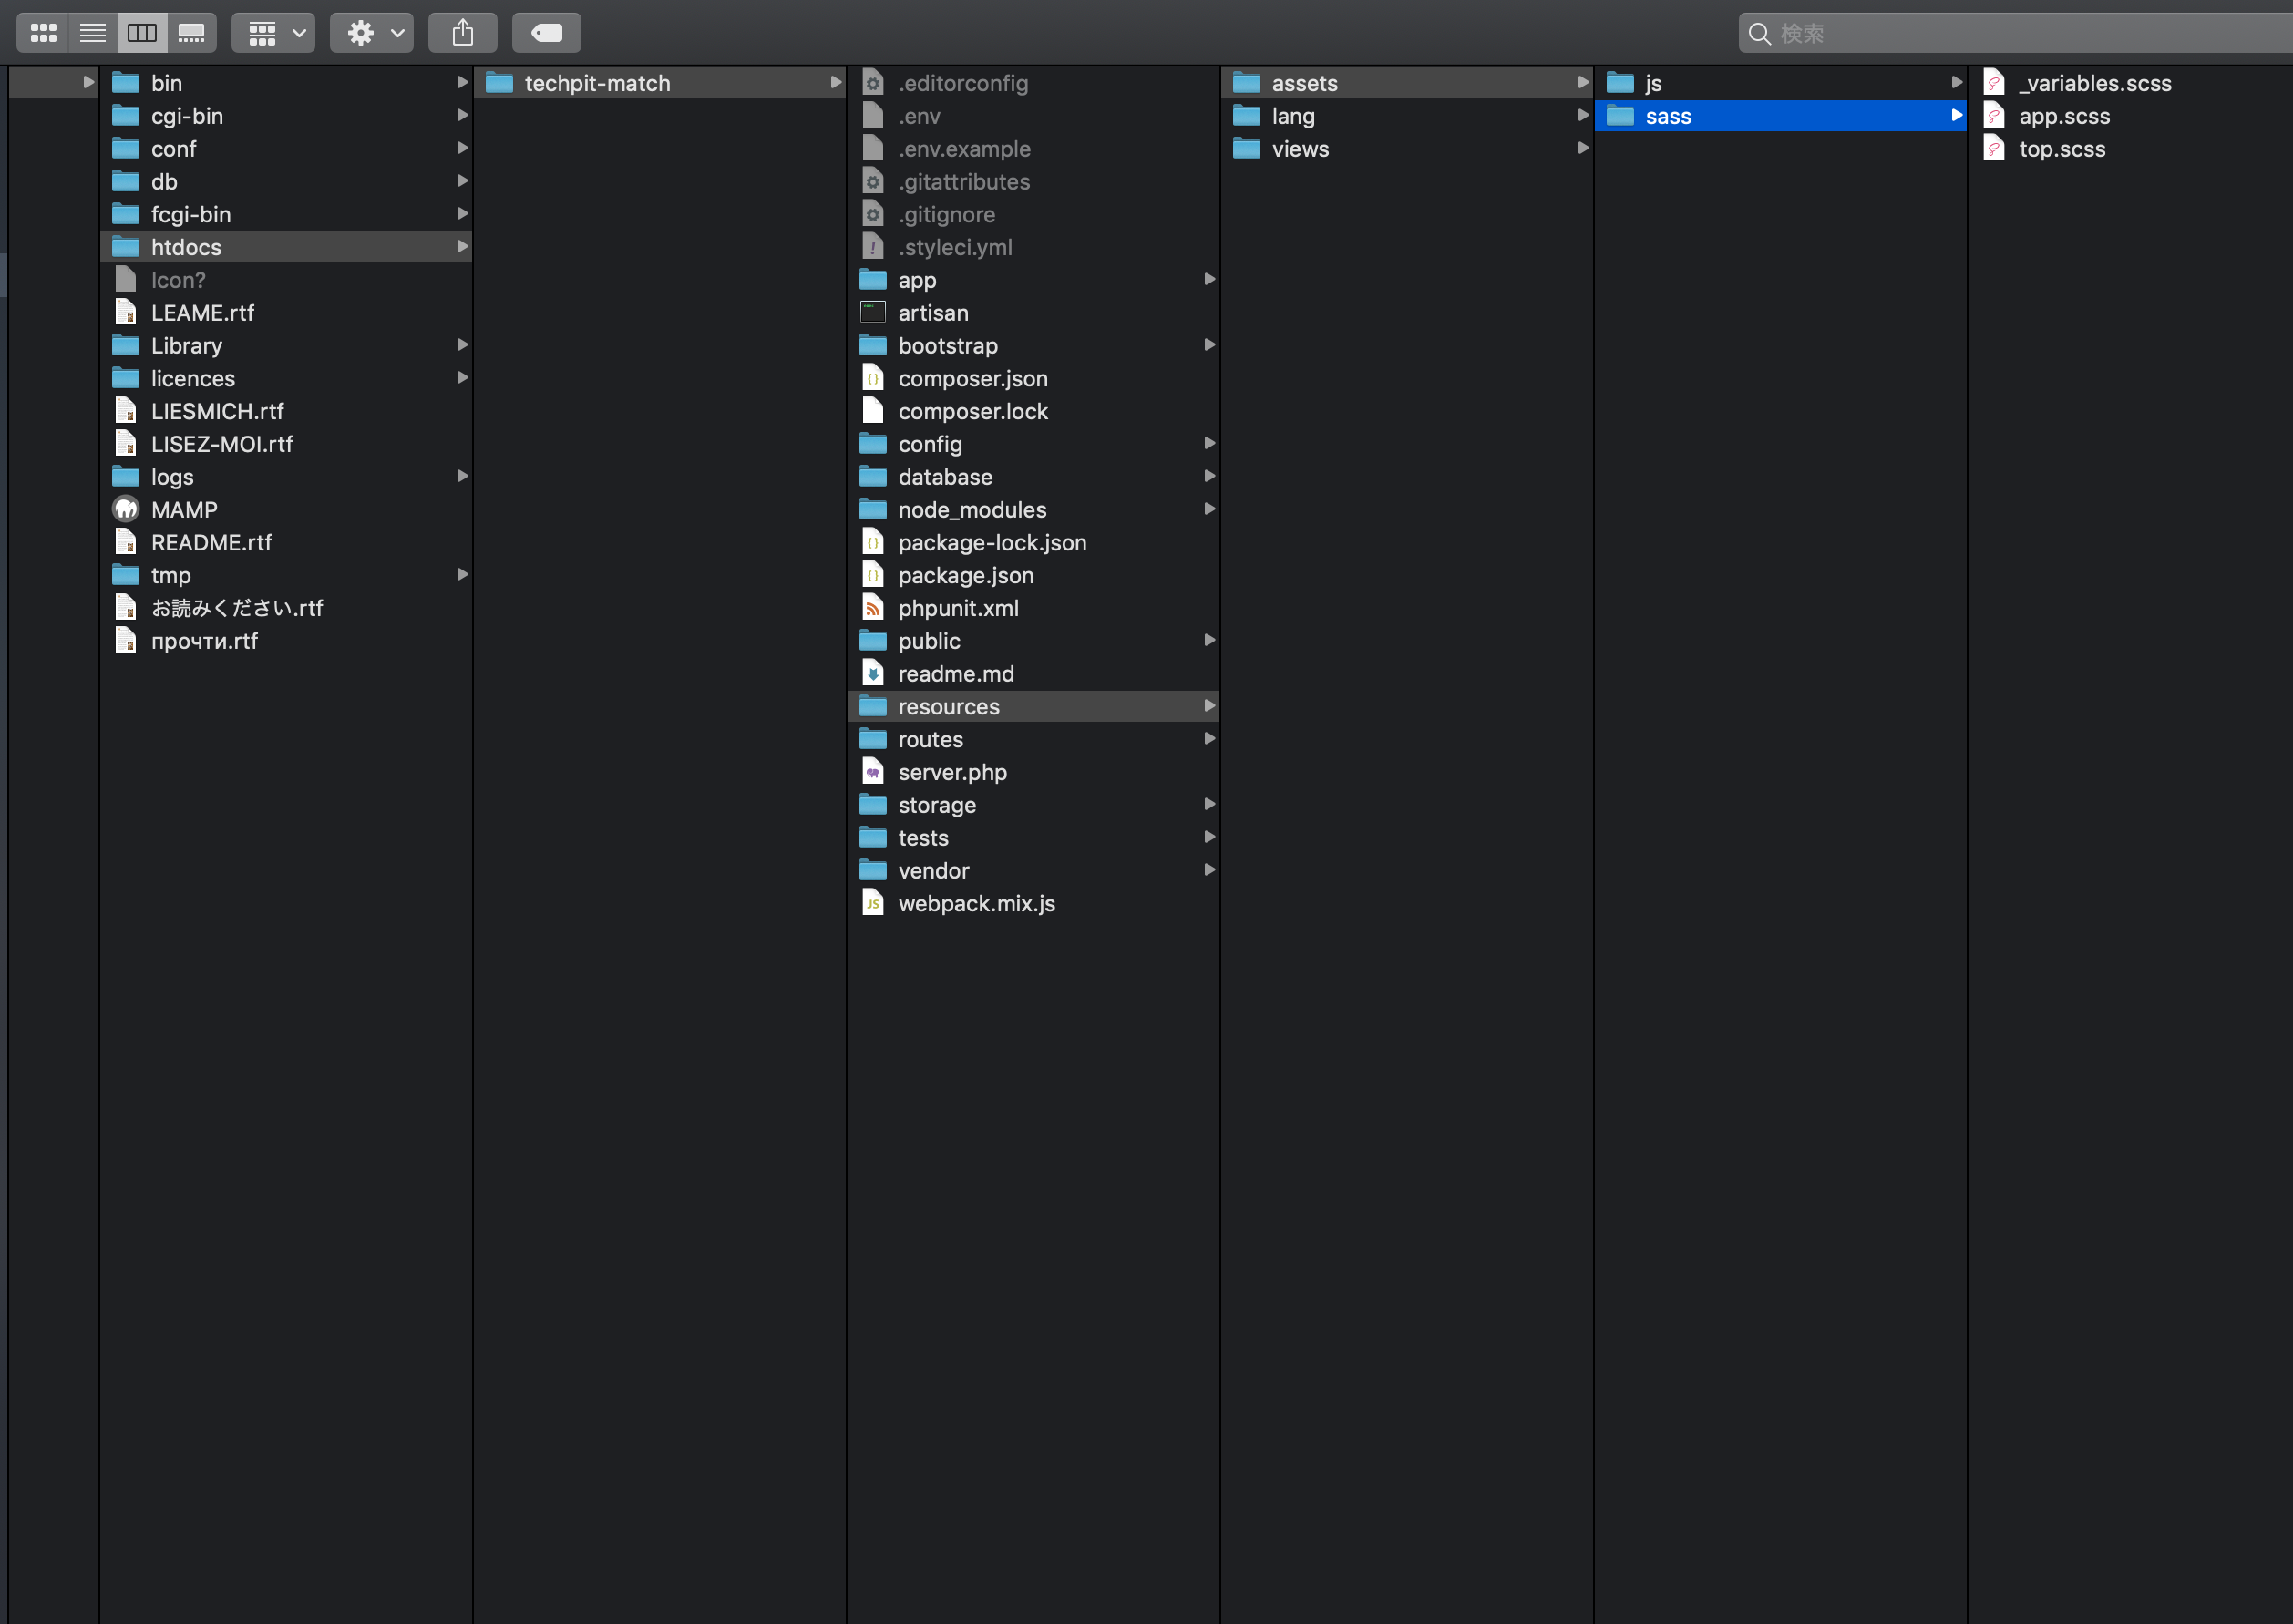This screenshot has height=1624, width=2293.
Task: Select the .env.example file
Action: coord(1033,149)
